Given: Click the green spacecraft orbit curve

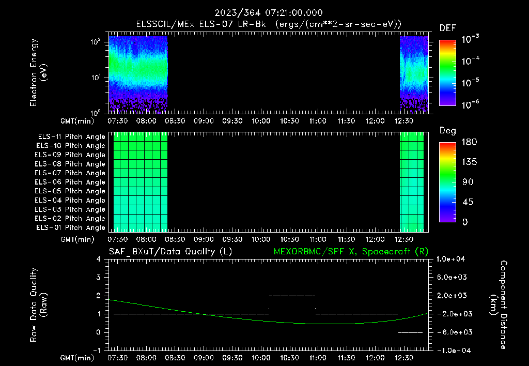Looking at the screenshot, I should pyautogui.click(x=269, y=321).
